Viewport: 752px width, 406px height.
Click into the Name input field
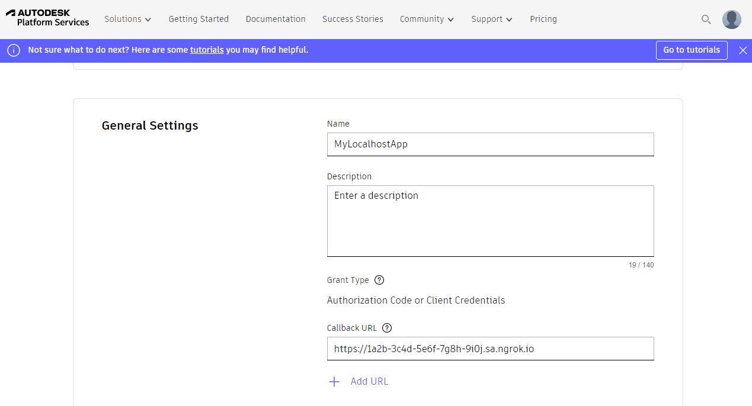[490, 144]
